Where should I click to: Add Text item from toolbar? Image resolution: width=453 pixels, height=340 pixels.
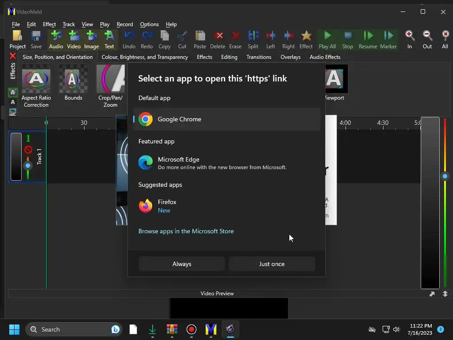109,39
